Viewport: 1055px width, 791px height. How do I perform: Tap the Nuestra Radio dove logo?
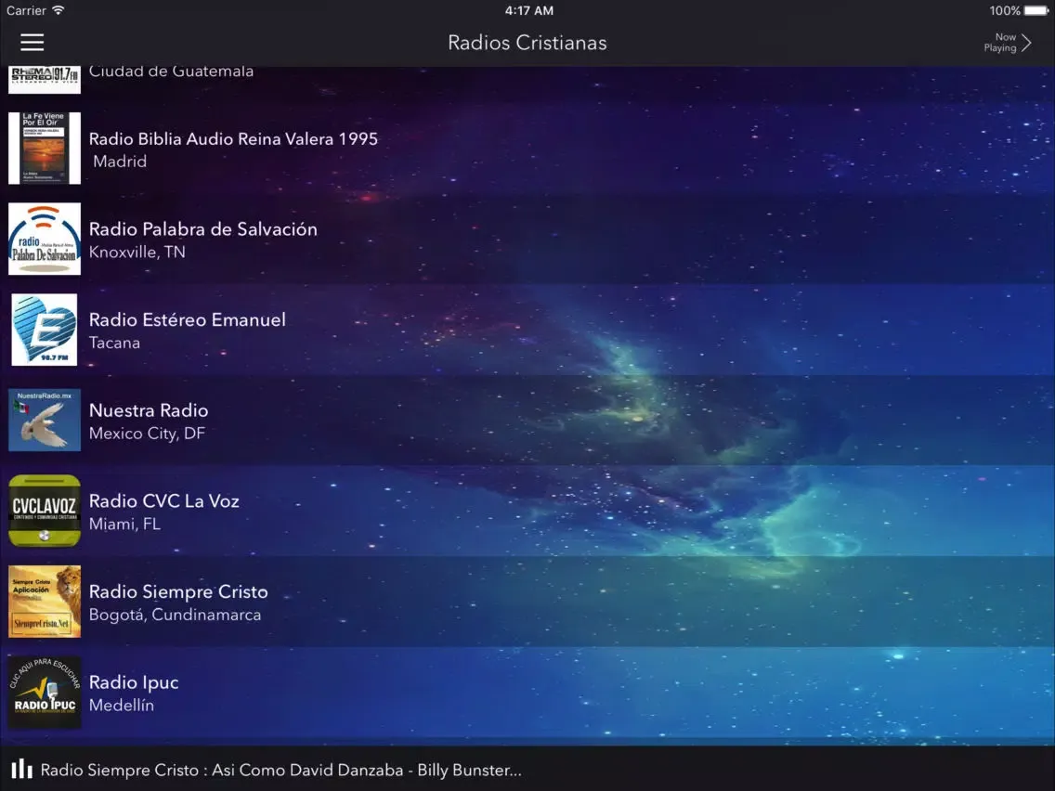[x=45, y=421]
